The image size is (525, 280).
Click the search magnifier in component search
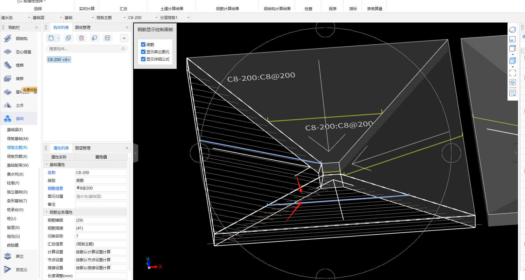(123, 49)
